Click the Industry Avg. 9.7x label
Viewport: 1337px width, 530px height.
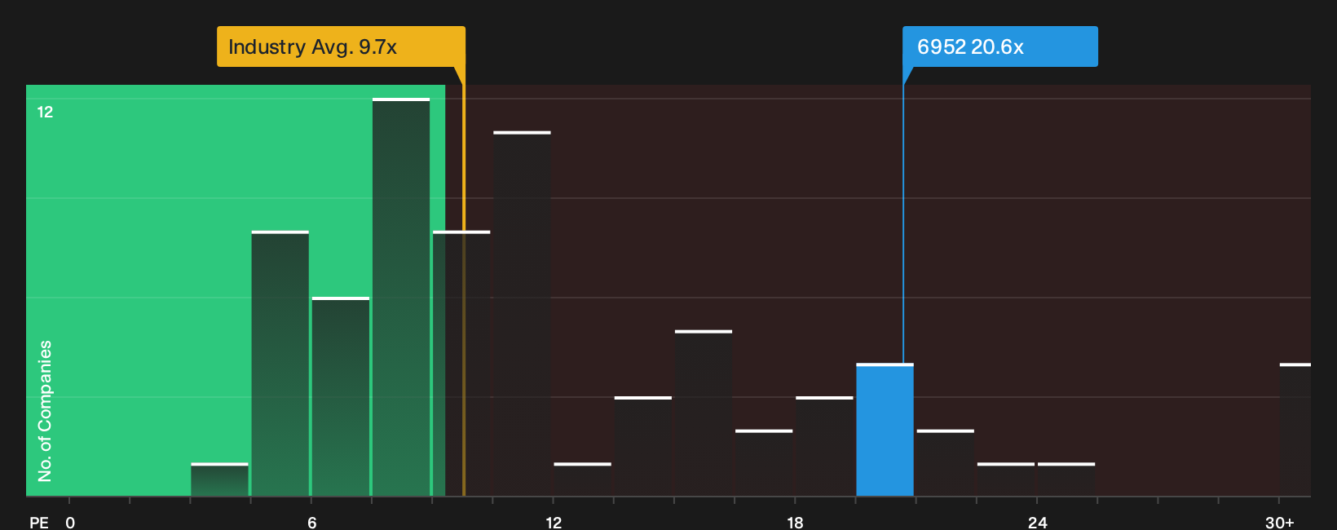(x=341, y=46)
